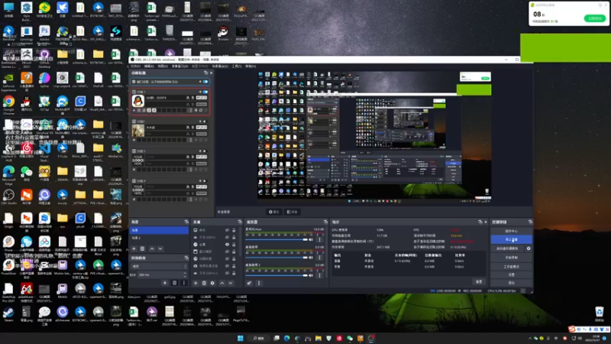The height and width of the screenshot is (344, 611).
Task: Open virtual camera settings gear
Action: 529,248
